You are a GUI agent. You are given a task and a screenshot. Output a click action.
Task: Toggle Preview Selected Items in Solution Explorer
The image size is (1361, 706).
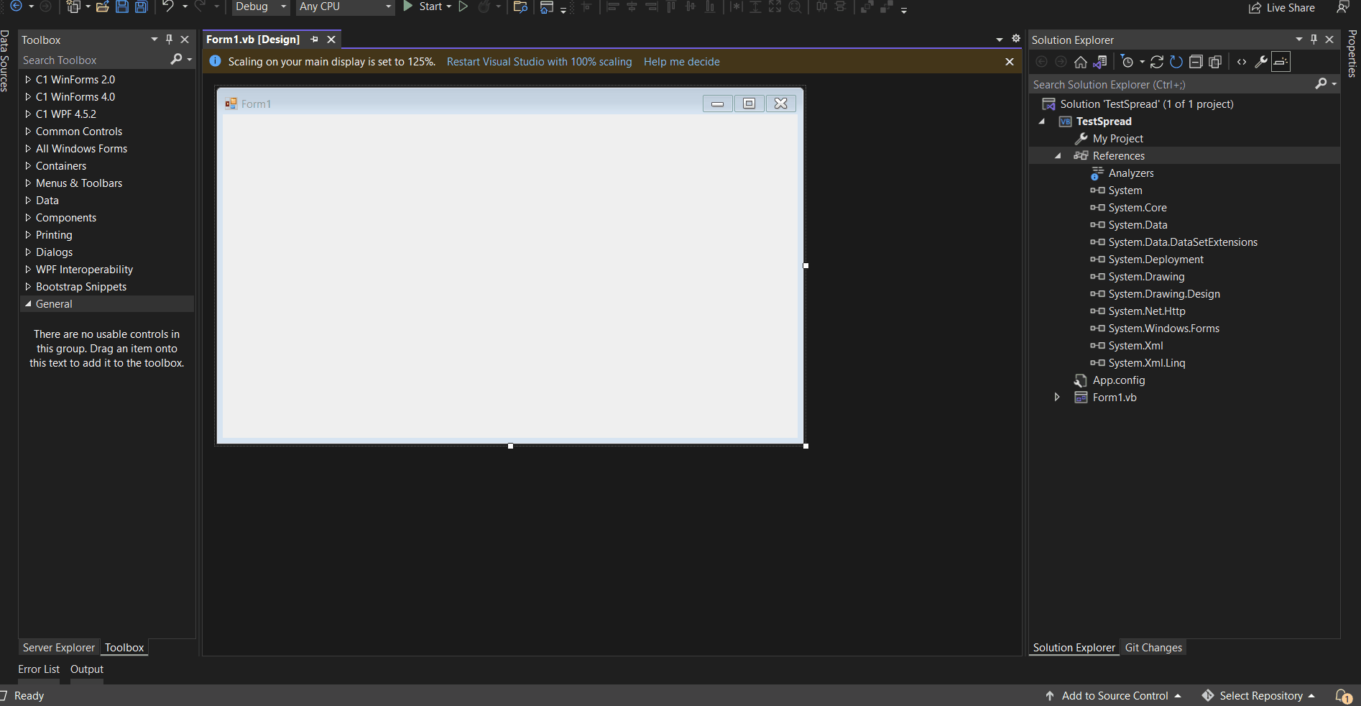[x=1281, y=62]
